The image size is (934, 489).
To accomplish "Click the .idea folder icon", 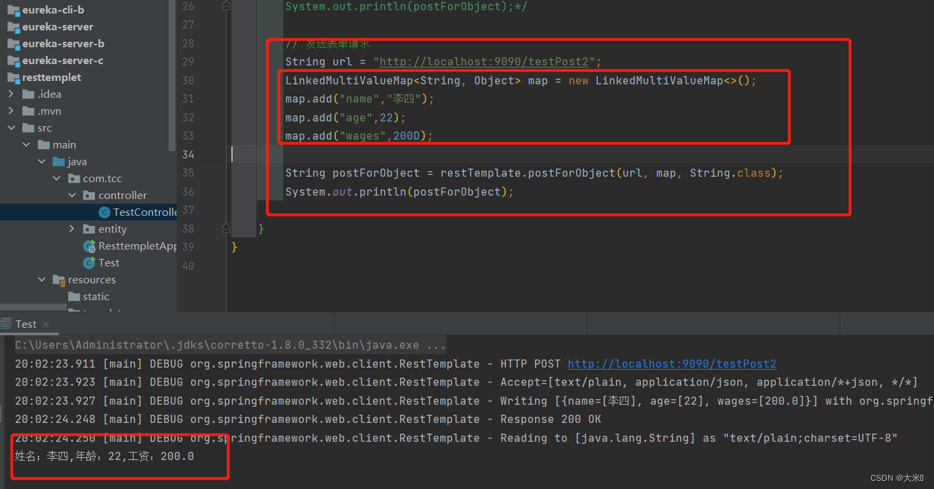I will click(x=28, y=94).
